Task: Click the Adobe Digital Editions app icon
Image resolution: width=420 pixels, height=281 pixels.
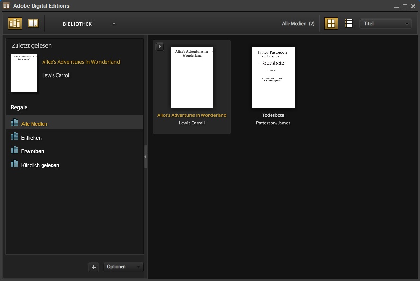Action: tap(7, 6)
